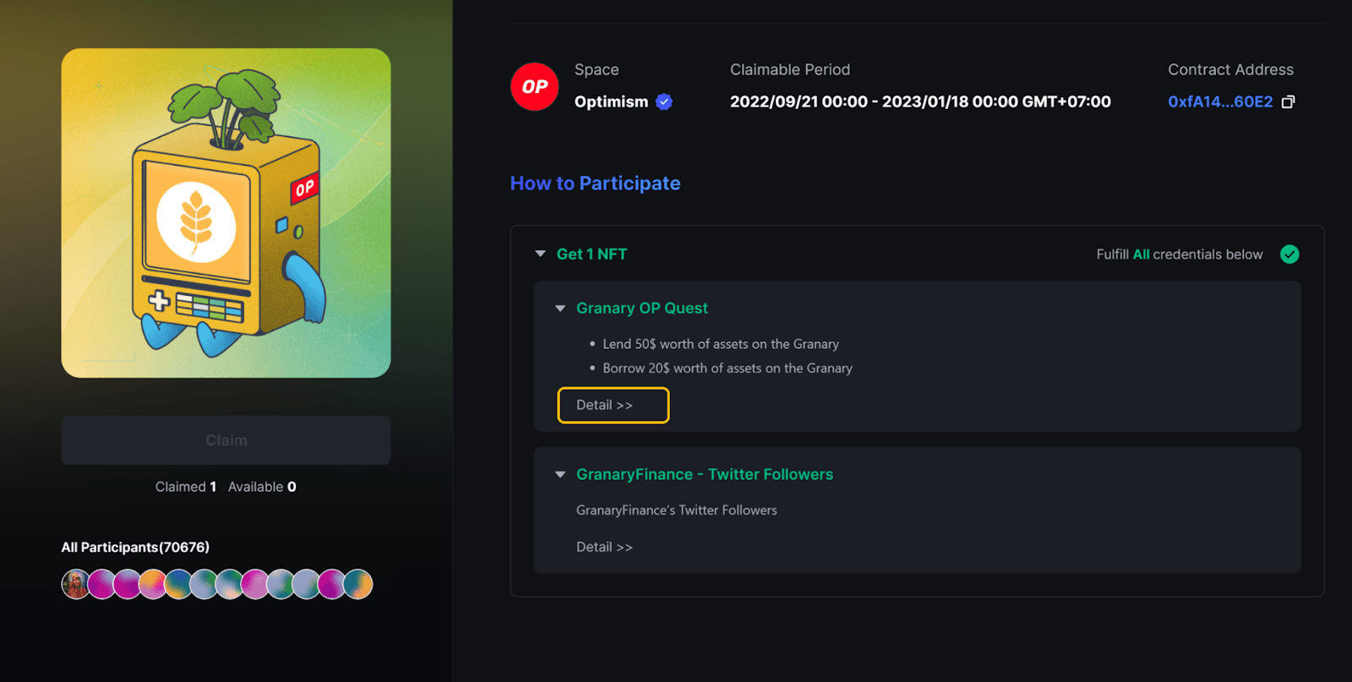Image resolution: width=1352 pixels, height=682 pixels.
Task: Collapse the Get 1 NFT section
Action: [x=541, y=254]
